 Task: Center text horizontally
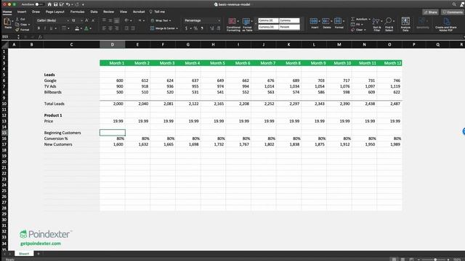click(x=110, y=28)
